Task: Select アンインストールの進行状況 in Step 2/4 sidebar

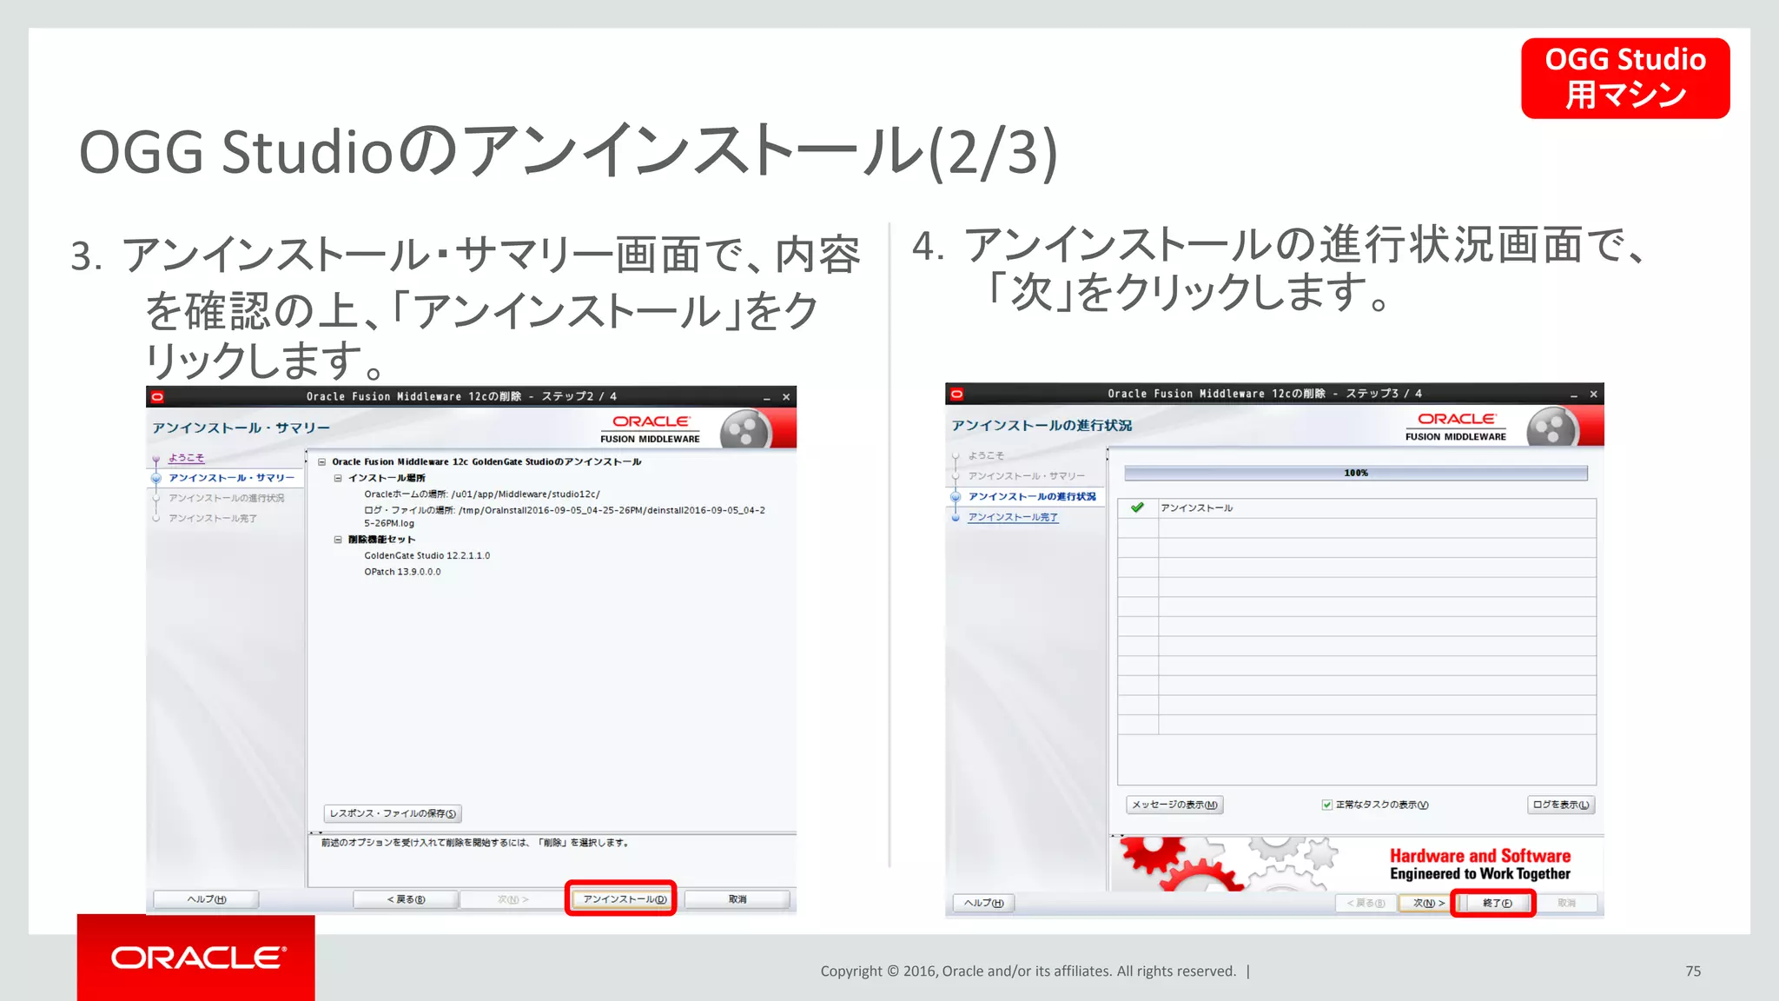Action: tap(226, 498)
